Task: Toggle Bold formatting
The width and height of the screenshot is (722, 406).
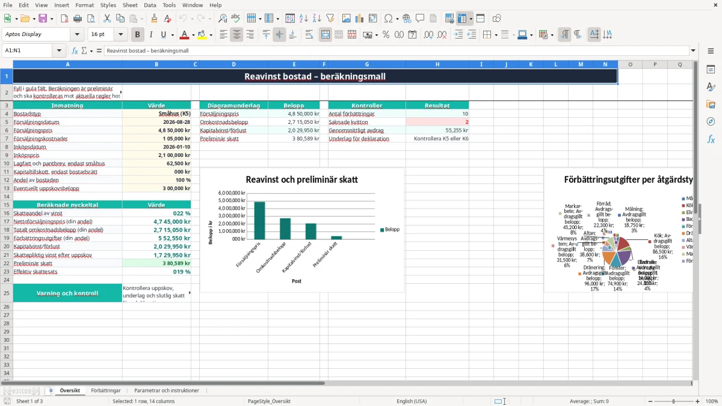Action: (138, 35)
